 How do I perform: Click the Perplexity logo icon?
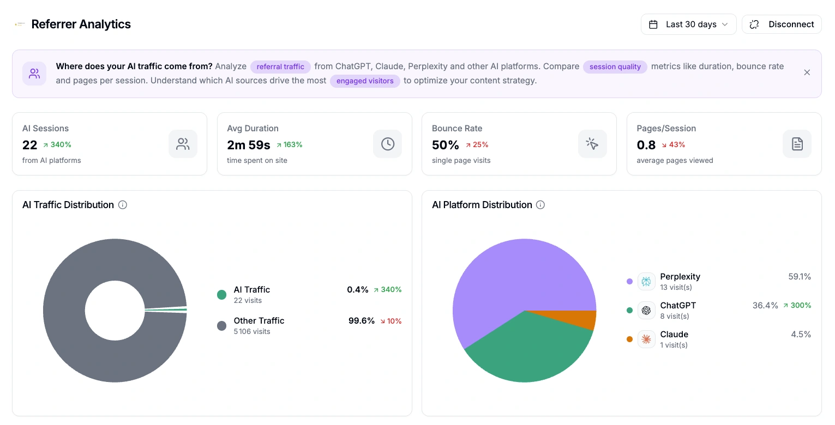(646, 281)
